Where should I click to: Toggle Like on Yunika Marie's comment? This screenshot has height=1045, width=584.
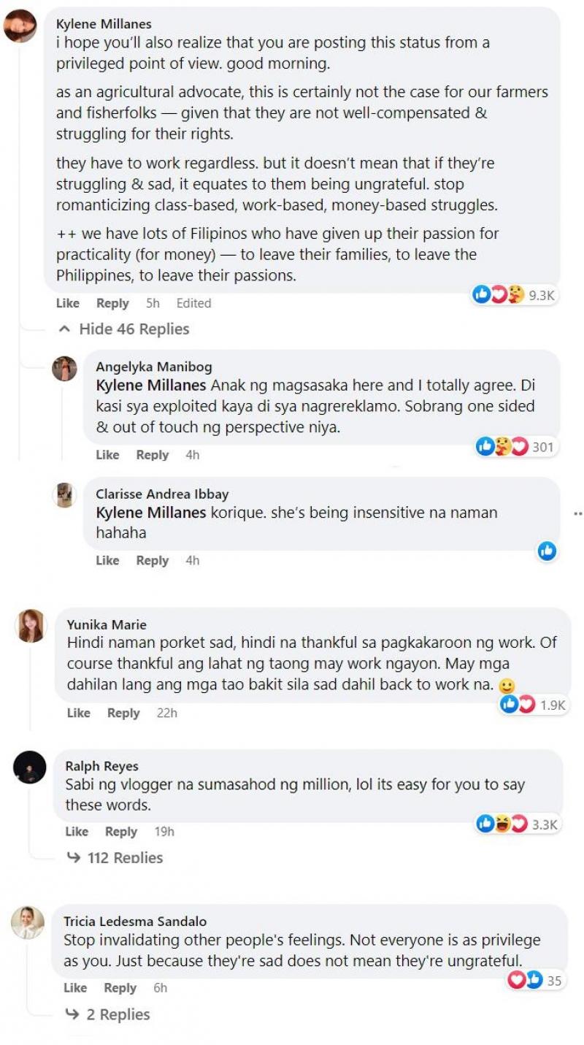78,713
